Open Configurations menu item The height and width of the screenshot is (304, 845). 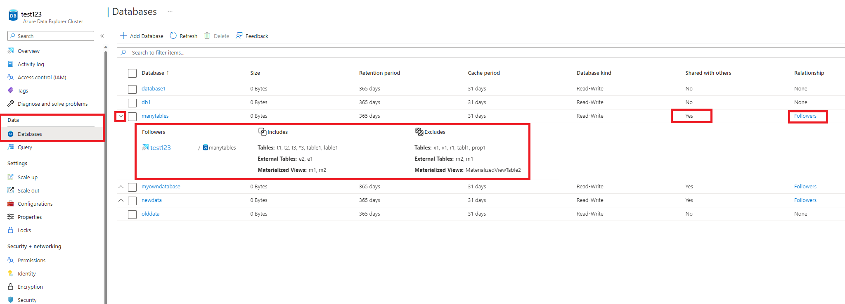pyautogui.click(x=35, y=204)
